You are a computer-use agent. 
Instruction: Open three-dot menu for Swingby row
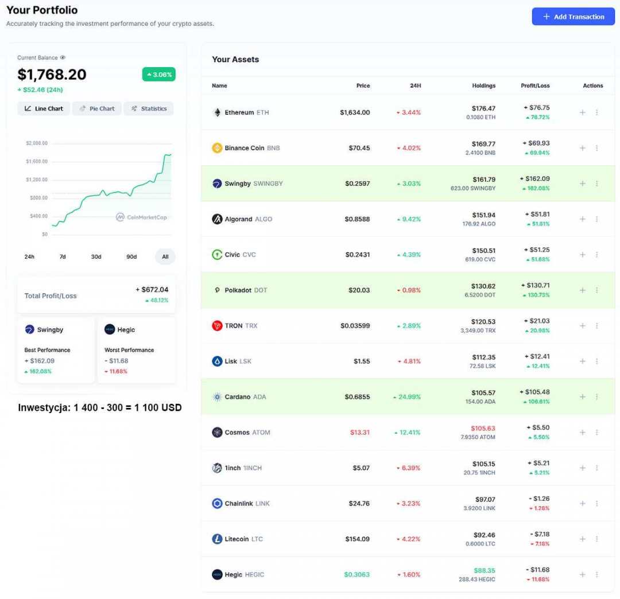coord(597,184)
